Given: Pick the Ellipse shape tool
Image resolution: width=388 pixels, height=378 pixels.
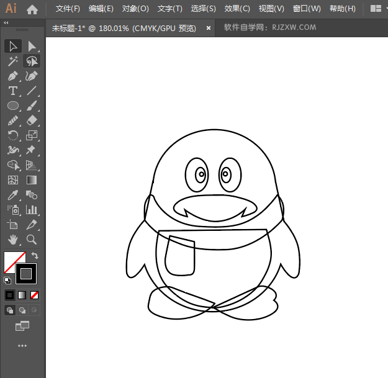Looking at the screenshot, I should tap(12, 106).
